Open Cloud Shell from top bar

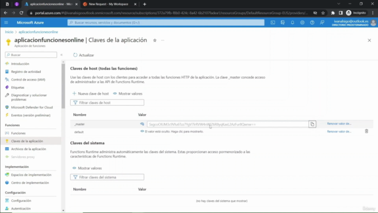coord(273,22)
